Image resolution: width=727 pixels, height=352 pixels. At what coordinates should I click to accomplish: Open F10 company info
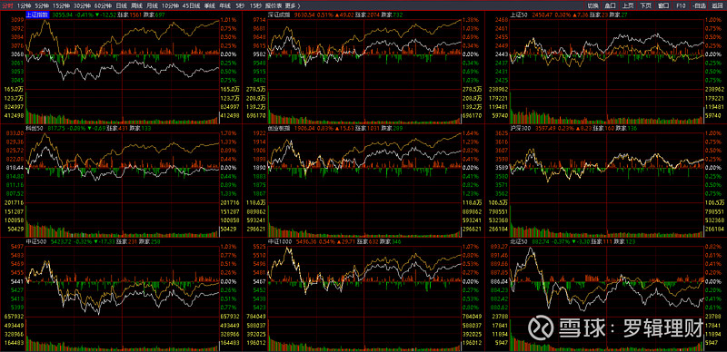point(681,5)
